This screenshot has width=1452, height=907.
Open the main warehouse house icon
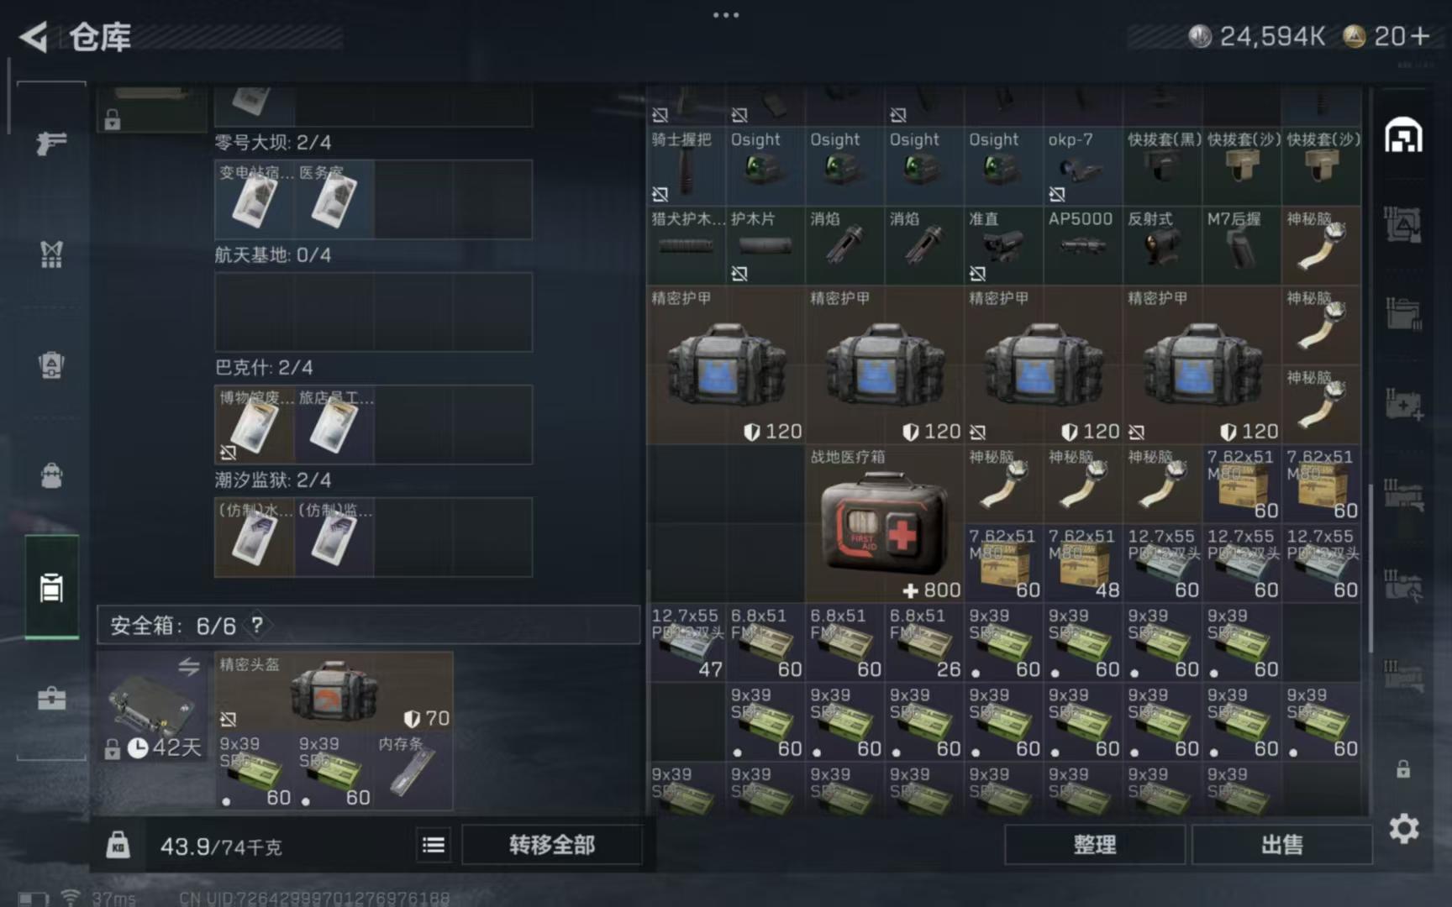tap(1403, 135)
